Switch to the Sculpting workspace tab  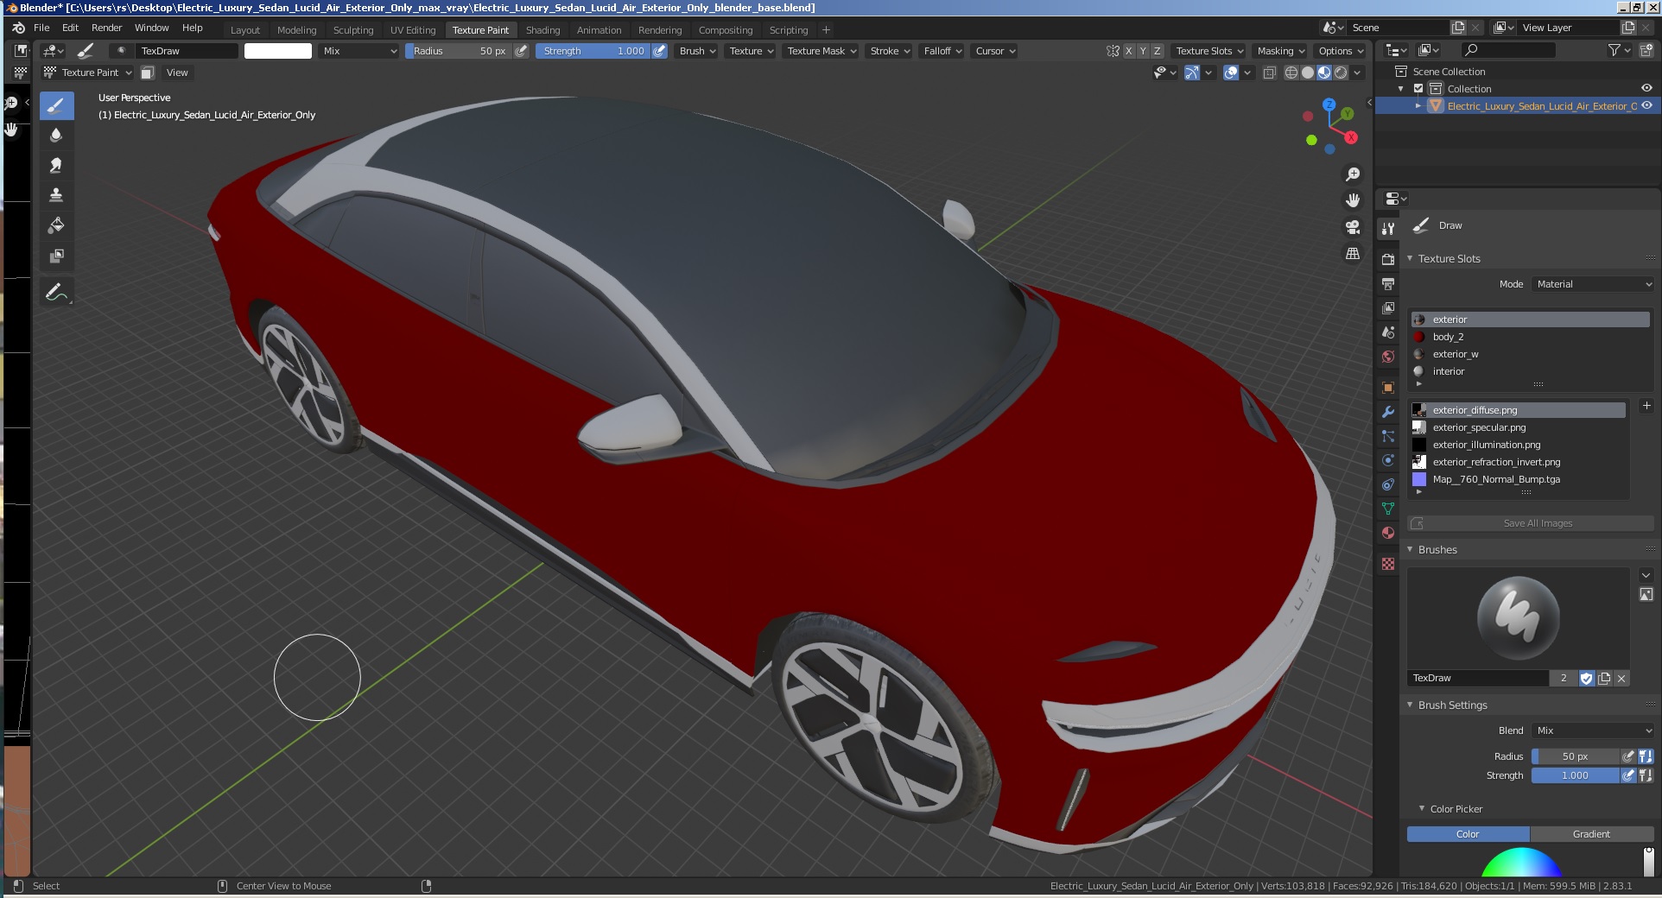353,30
